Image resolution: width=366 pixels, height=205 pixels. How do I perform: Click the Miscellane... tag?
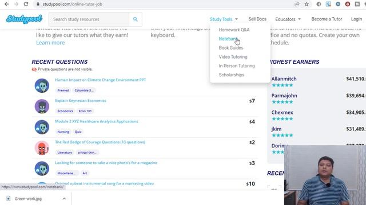[66, 173]
